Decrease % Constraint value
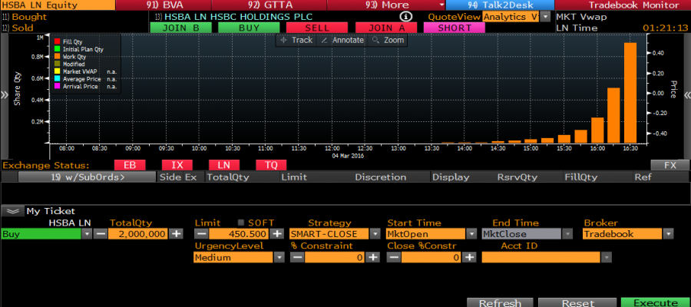 coord(297,257)
